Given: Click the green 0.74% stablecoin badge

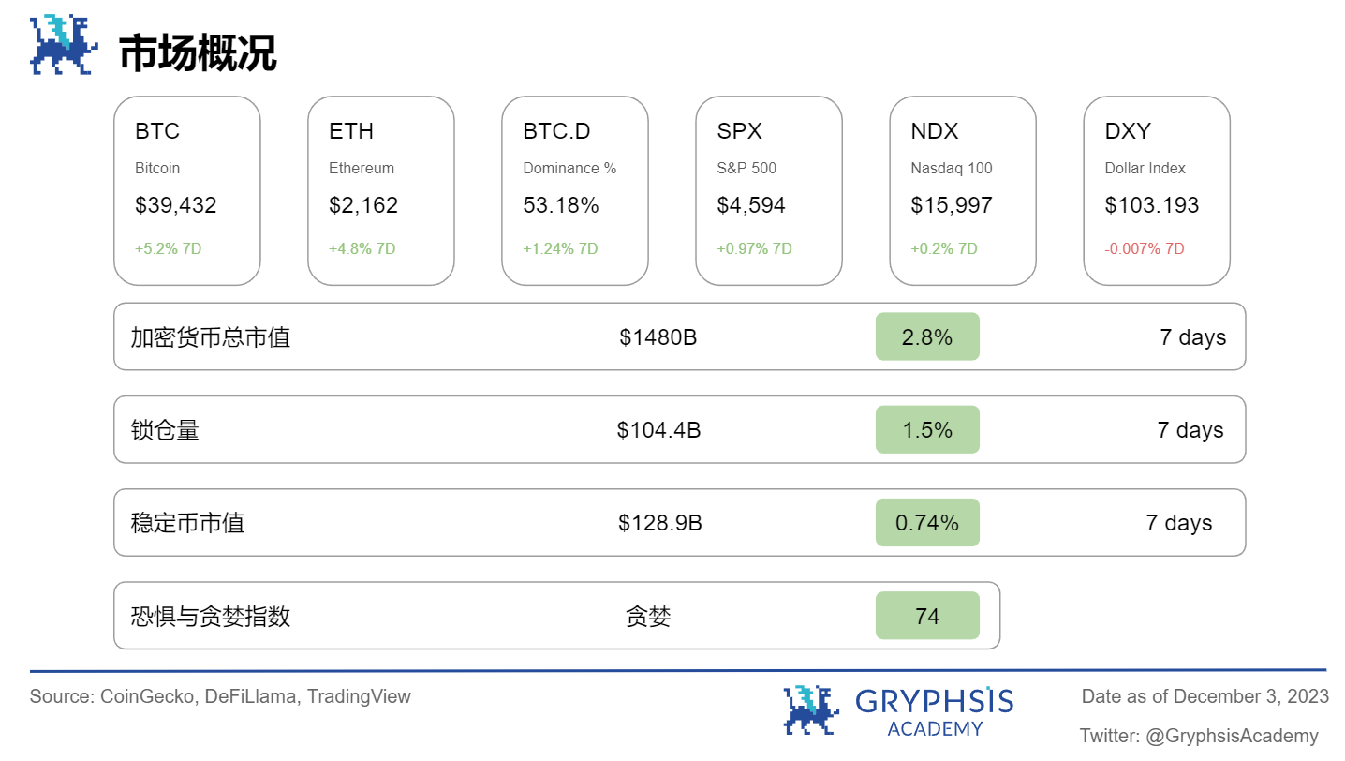Looking at the screenshot, I should pyautogui.click(x=927, y=522).
